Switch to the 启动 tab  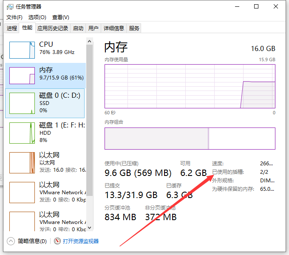pos(78,28)
